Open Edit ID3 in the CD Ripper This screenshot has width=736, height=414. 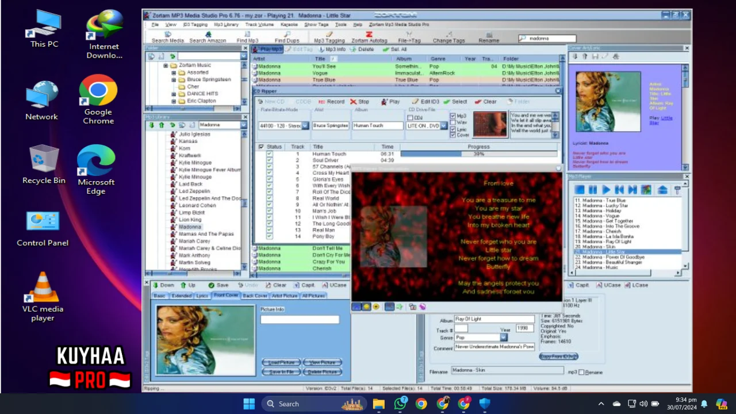425,102
